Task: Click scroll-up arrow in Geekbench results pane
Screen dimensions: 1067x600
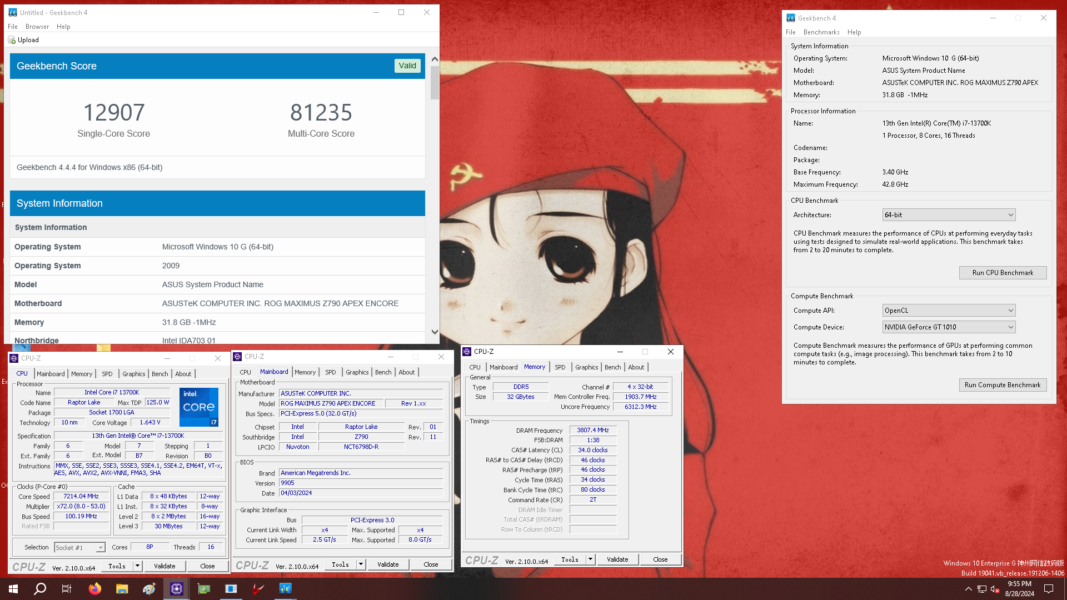Action: (435, 59)
